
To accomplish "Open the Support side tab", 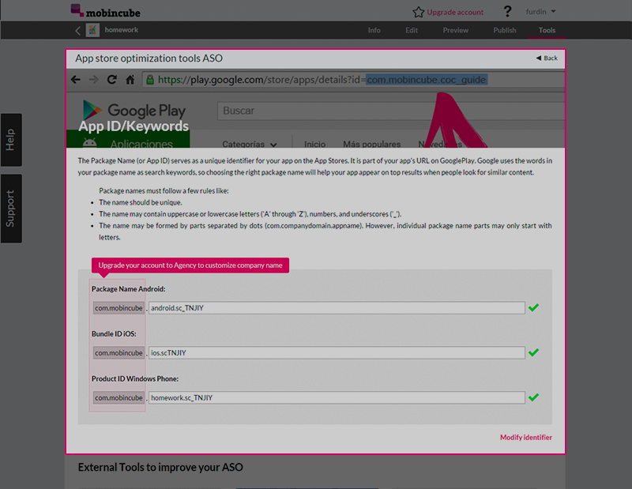I will tap(11, 209).
